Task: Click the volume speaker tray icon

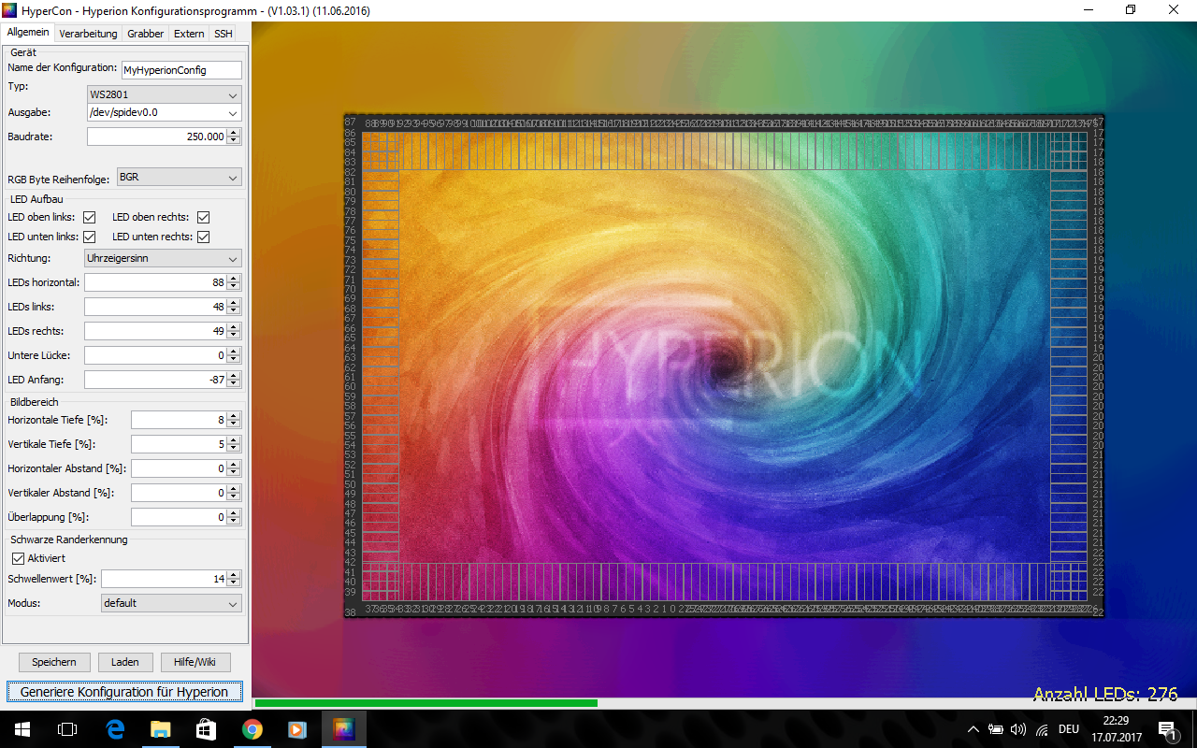Action: (x=1018, y=729)
